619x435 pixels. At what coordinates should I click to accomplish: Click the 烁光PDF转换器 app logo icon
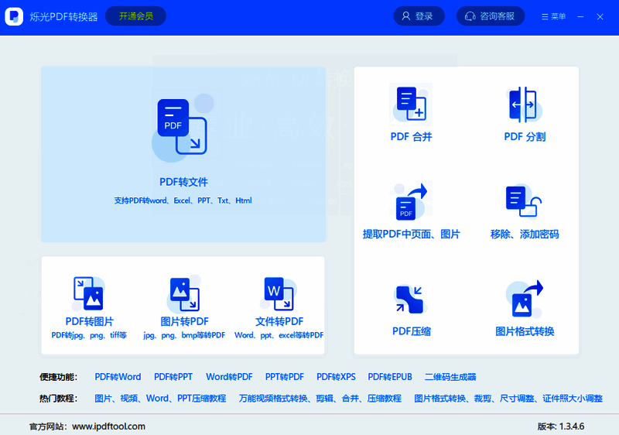14,16
